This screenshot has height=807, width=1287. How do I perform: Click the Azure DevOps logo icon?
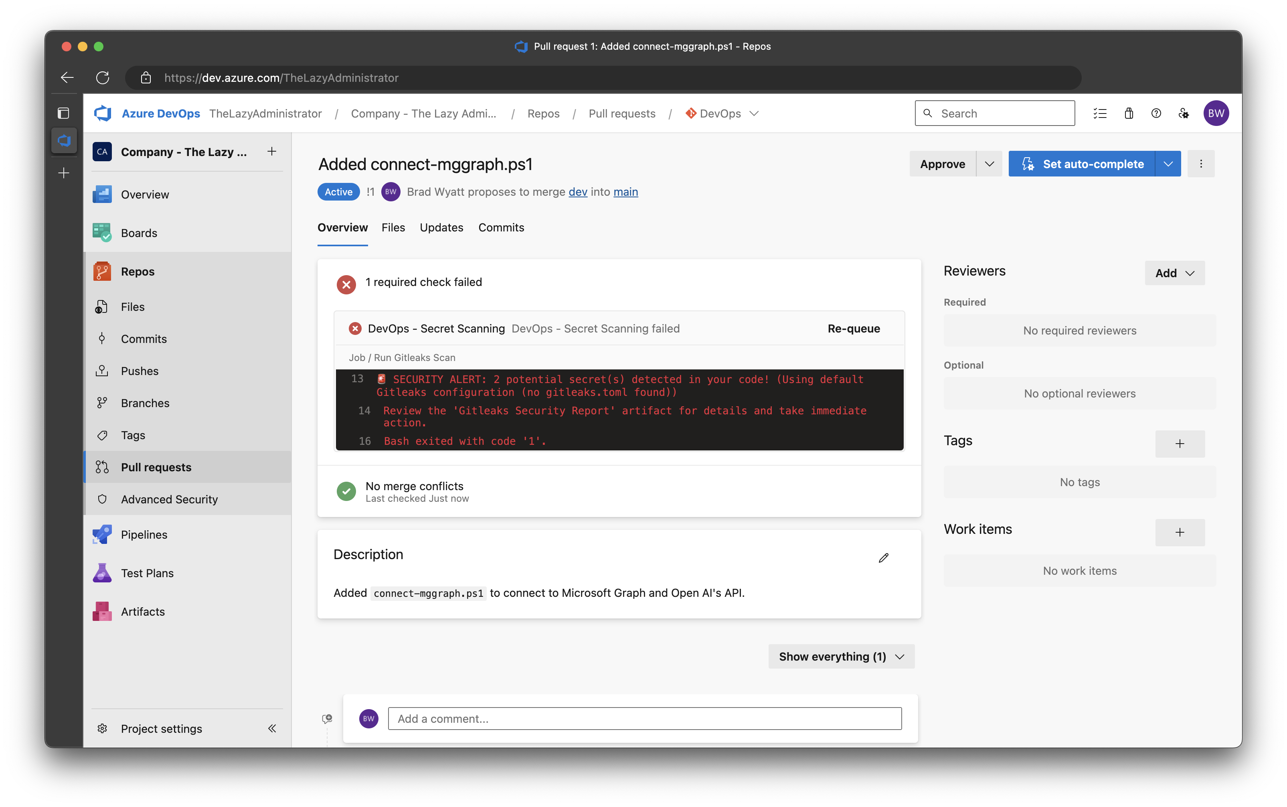103,113
